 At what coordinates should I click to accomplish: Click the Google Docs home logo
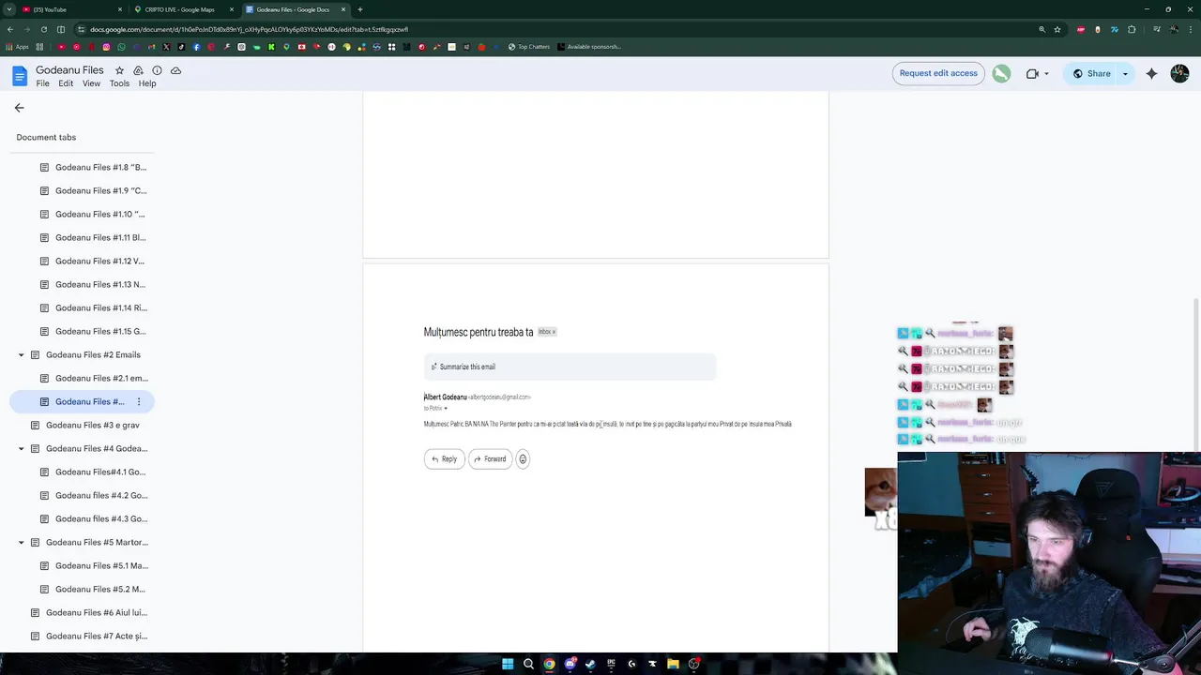pyautogui.click(x=19, y=76)
